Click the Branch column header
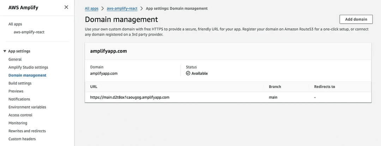Screen dimensions: 381x146 click(x=275, y=87)
